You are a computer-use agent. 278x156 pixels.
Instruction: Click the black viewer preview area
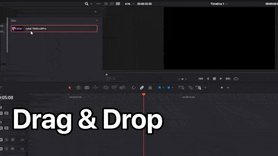tap(219, 38)
